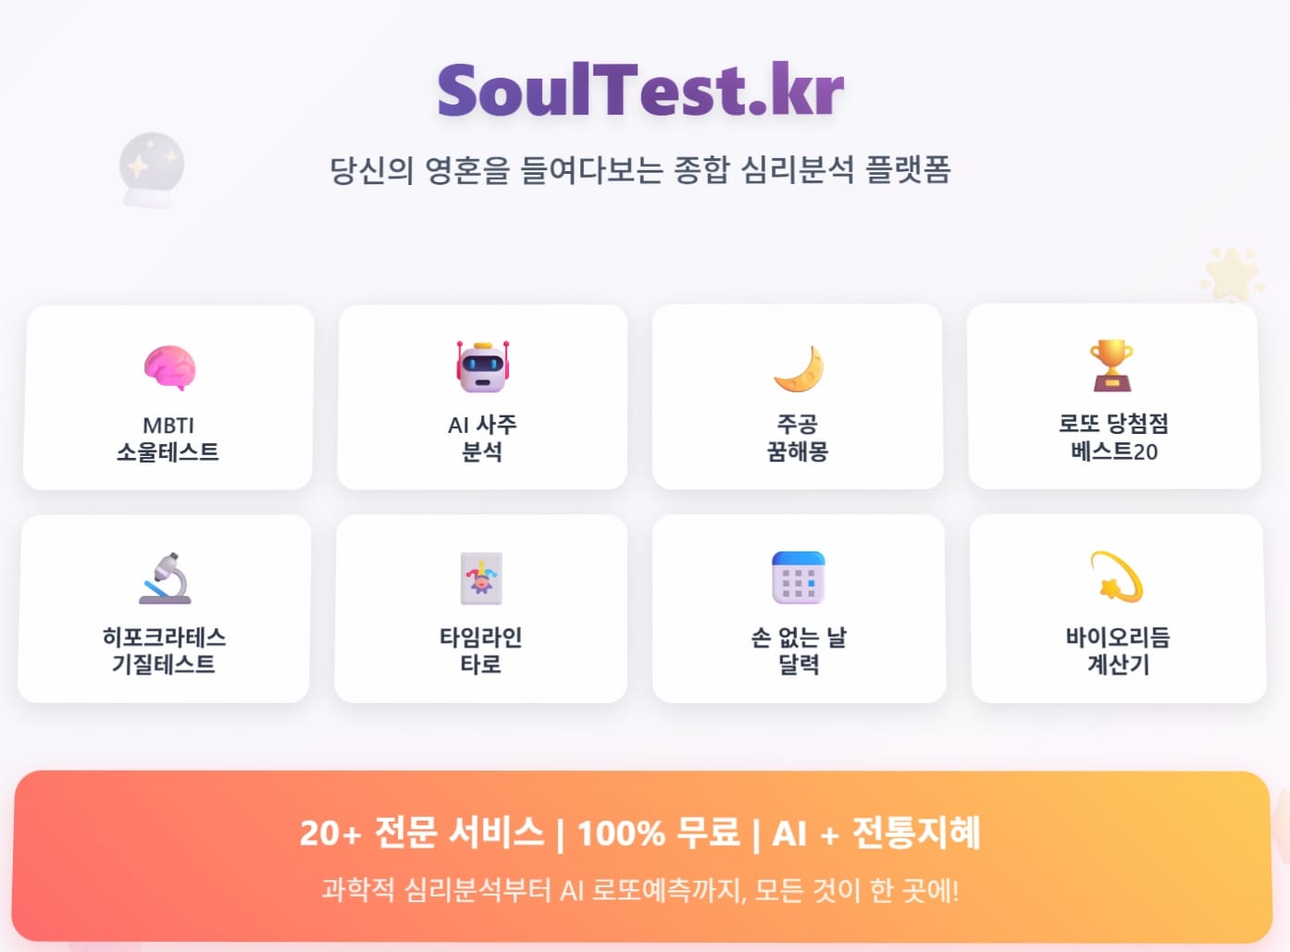Open the MBTI 소울테스트 text link
This screenshot has width=1290, height=952.
click(x=168, y=439)
